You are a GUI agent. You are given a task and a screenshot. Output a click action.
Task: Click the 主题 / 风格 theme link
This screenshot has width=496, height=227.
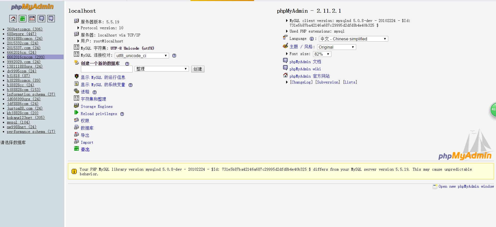point(301,47)
